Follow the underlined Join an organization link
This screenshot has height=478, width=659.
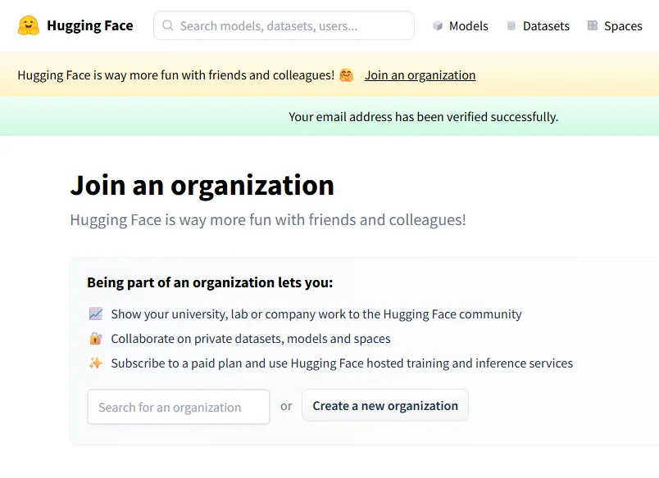point(420,75)
